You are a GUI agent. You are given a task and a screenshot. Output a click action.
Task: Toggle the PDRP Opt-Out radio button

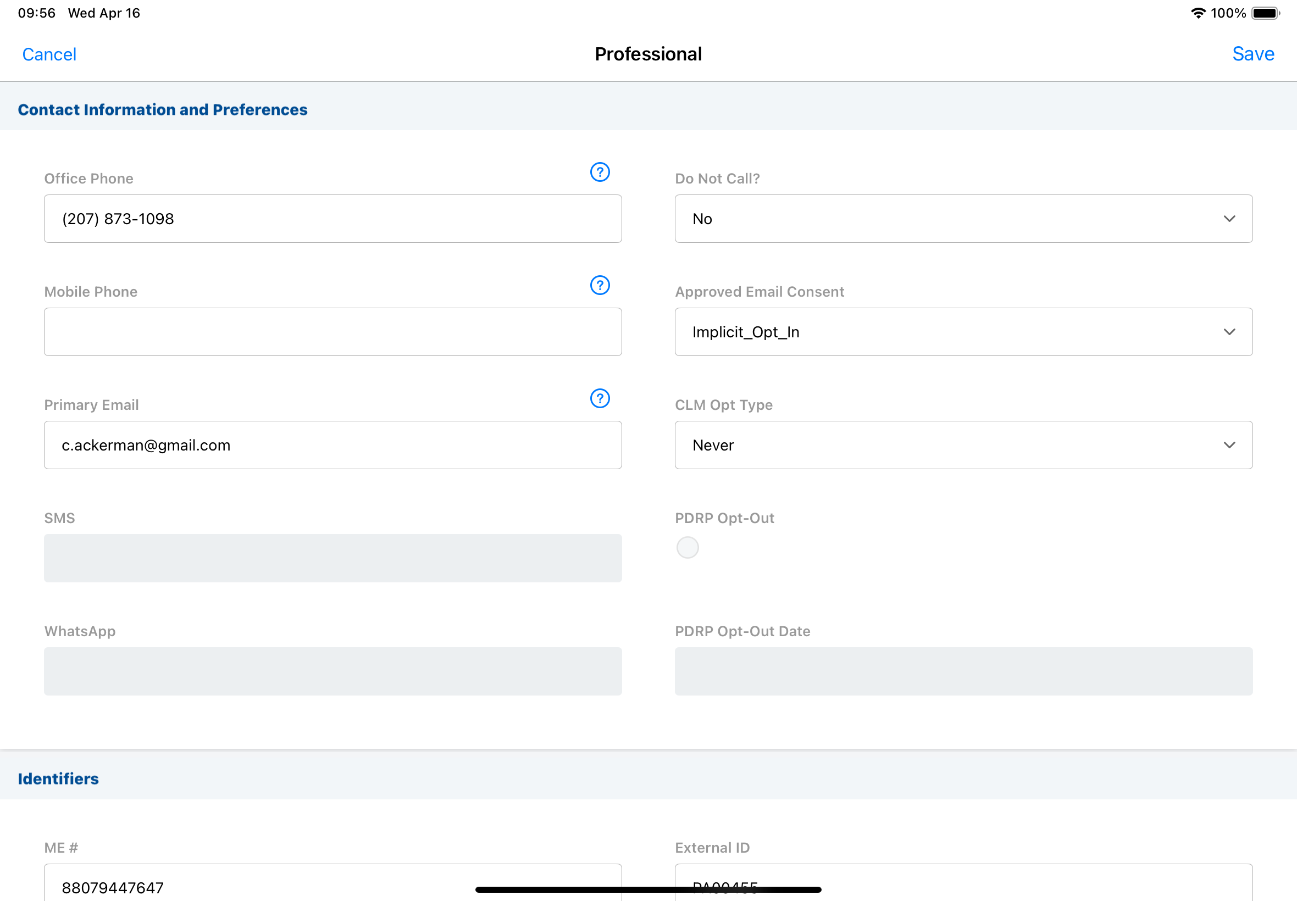pos(687,547)
